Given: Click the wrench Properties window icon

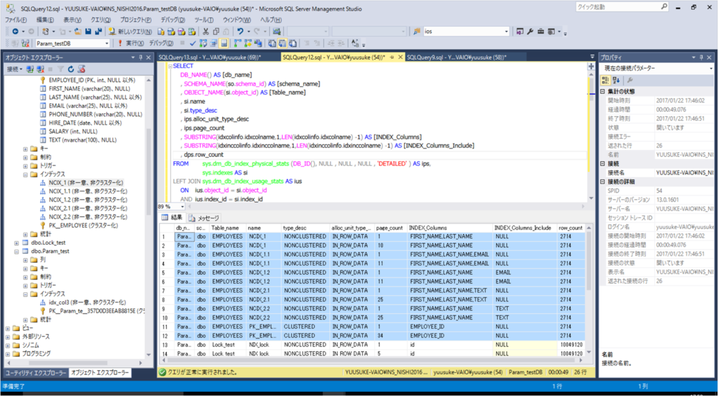Looking at the screenshot, I should point(530,31).
